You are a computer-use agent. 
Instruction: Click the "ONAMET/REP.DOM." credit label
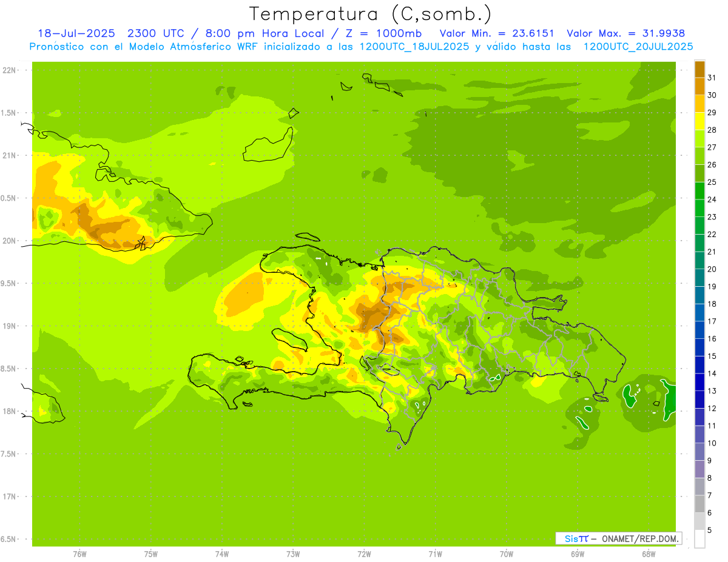[640, 538]
